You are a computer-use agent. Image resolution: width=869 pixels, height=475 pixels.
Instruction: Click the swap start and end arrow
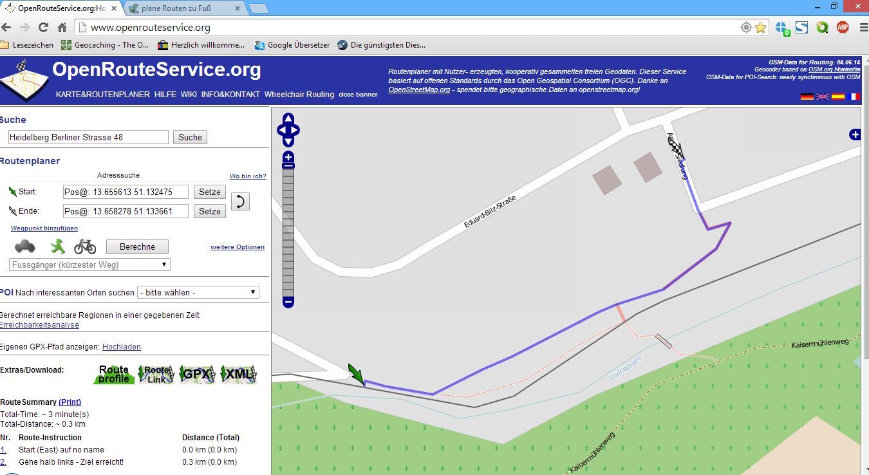pos(239,201)
